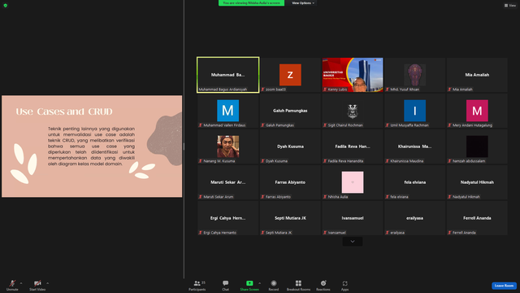Select Septi Mutiara JK participant tile
The image size is (520, 293).
[290, 218]
